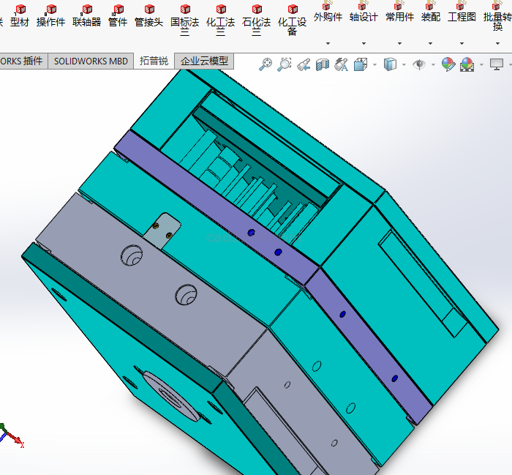Select the 拓普锐 tab
Screen dimensions: 512x475
(x=154, y=61)
